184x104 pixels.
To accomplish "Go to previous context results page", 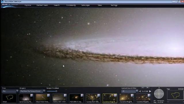I will tap(140, 91).
